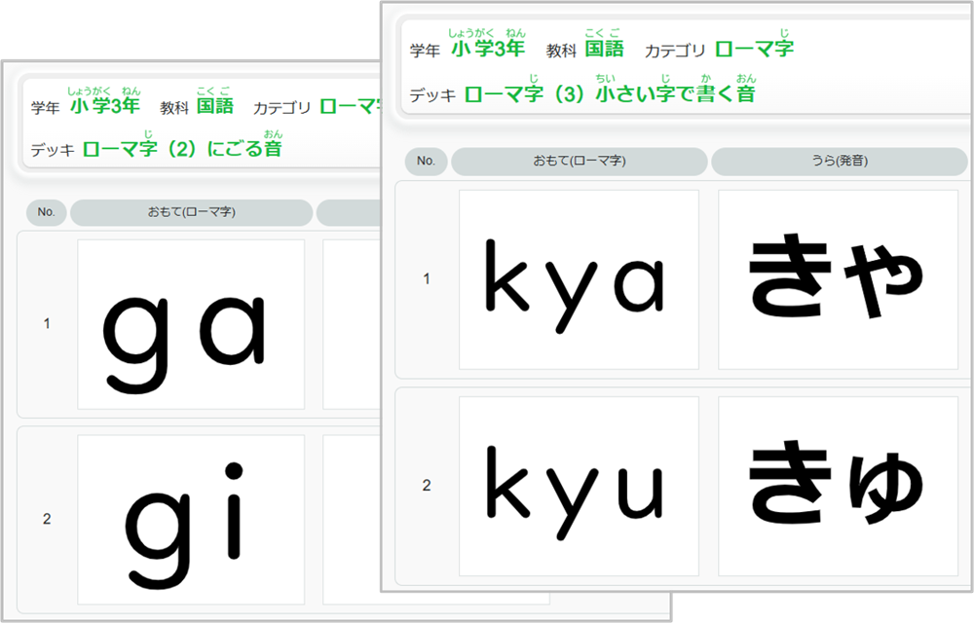Click the No. header in the ga table

pos(47,212)
